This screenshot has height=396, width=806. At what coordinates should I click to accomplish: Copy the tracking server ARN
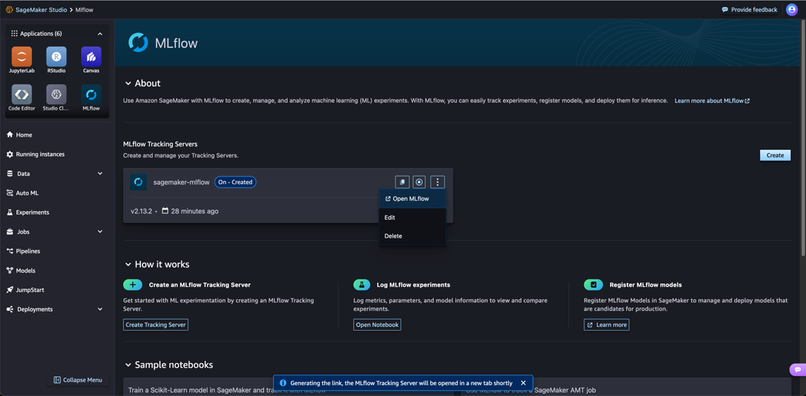tap(402, 181)
